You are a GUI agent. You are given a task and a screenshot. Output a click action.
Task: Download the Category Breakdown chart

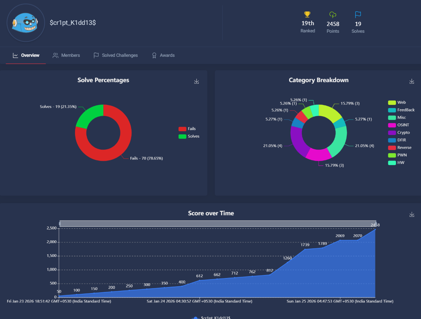click(412, 81)
